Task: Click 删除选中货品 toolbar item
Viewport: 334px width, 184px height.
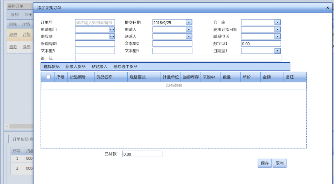Action: coord(125,66)
